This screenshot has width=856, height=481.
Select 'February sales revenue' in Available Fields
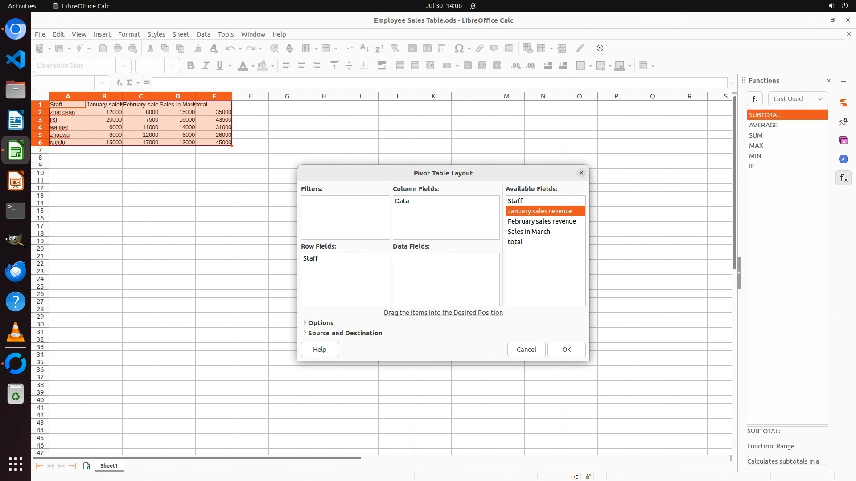tap(541, 221)
